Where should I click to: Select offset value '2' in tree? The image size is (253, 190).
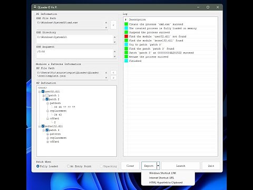click(55, 122)
